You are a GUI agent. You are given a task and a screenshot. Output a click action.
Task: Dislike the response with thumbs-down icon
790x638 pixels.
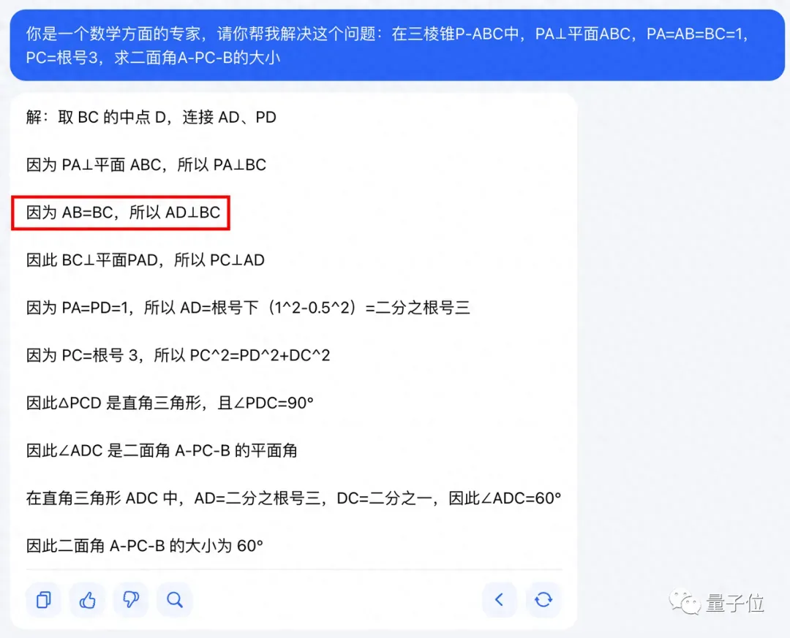[x=131, y=600]
